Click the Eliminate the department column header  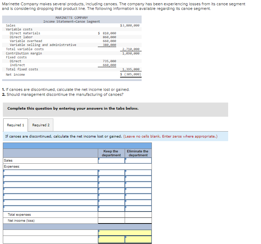click(x=138, y=153)
